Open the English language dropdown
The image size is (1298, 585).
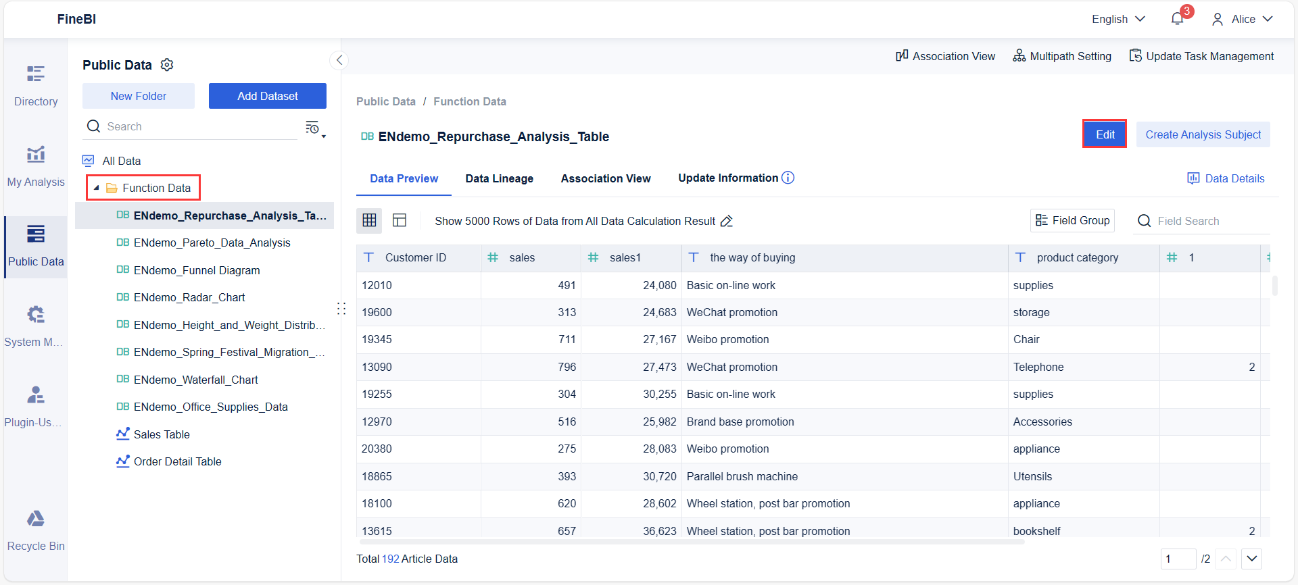1118,19
